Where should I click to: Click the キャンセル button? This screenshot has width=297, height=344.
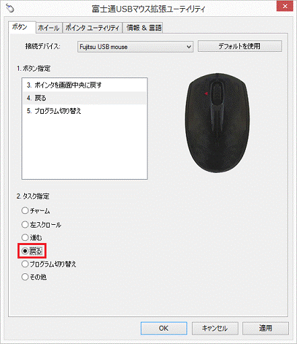pyautogui.click(x=215, y=329)
